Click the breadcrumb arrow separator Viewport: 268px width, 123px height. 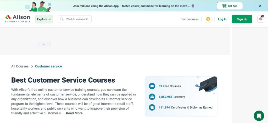click(x=32, y=66)
